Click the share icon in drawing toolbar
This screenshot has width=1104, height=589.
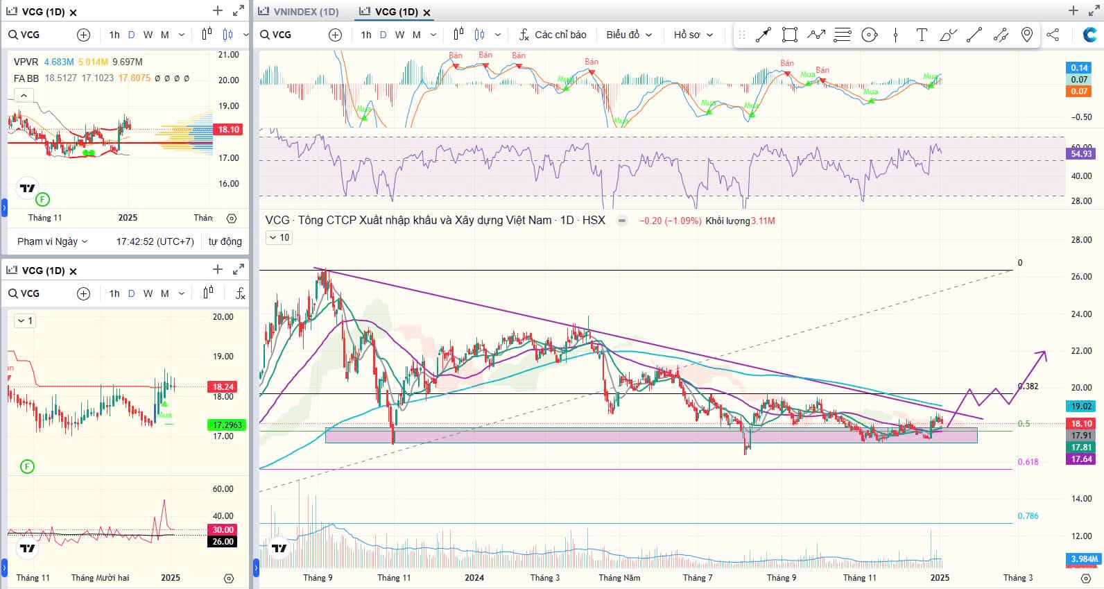(1053, 35)
